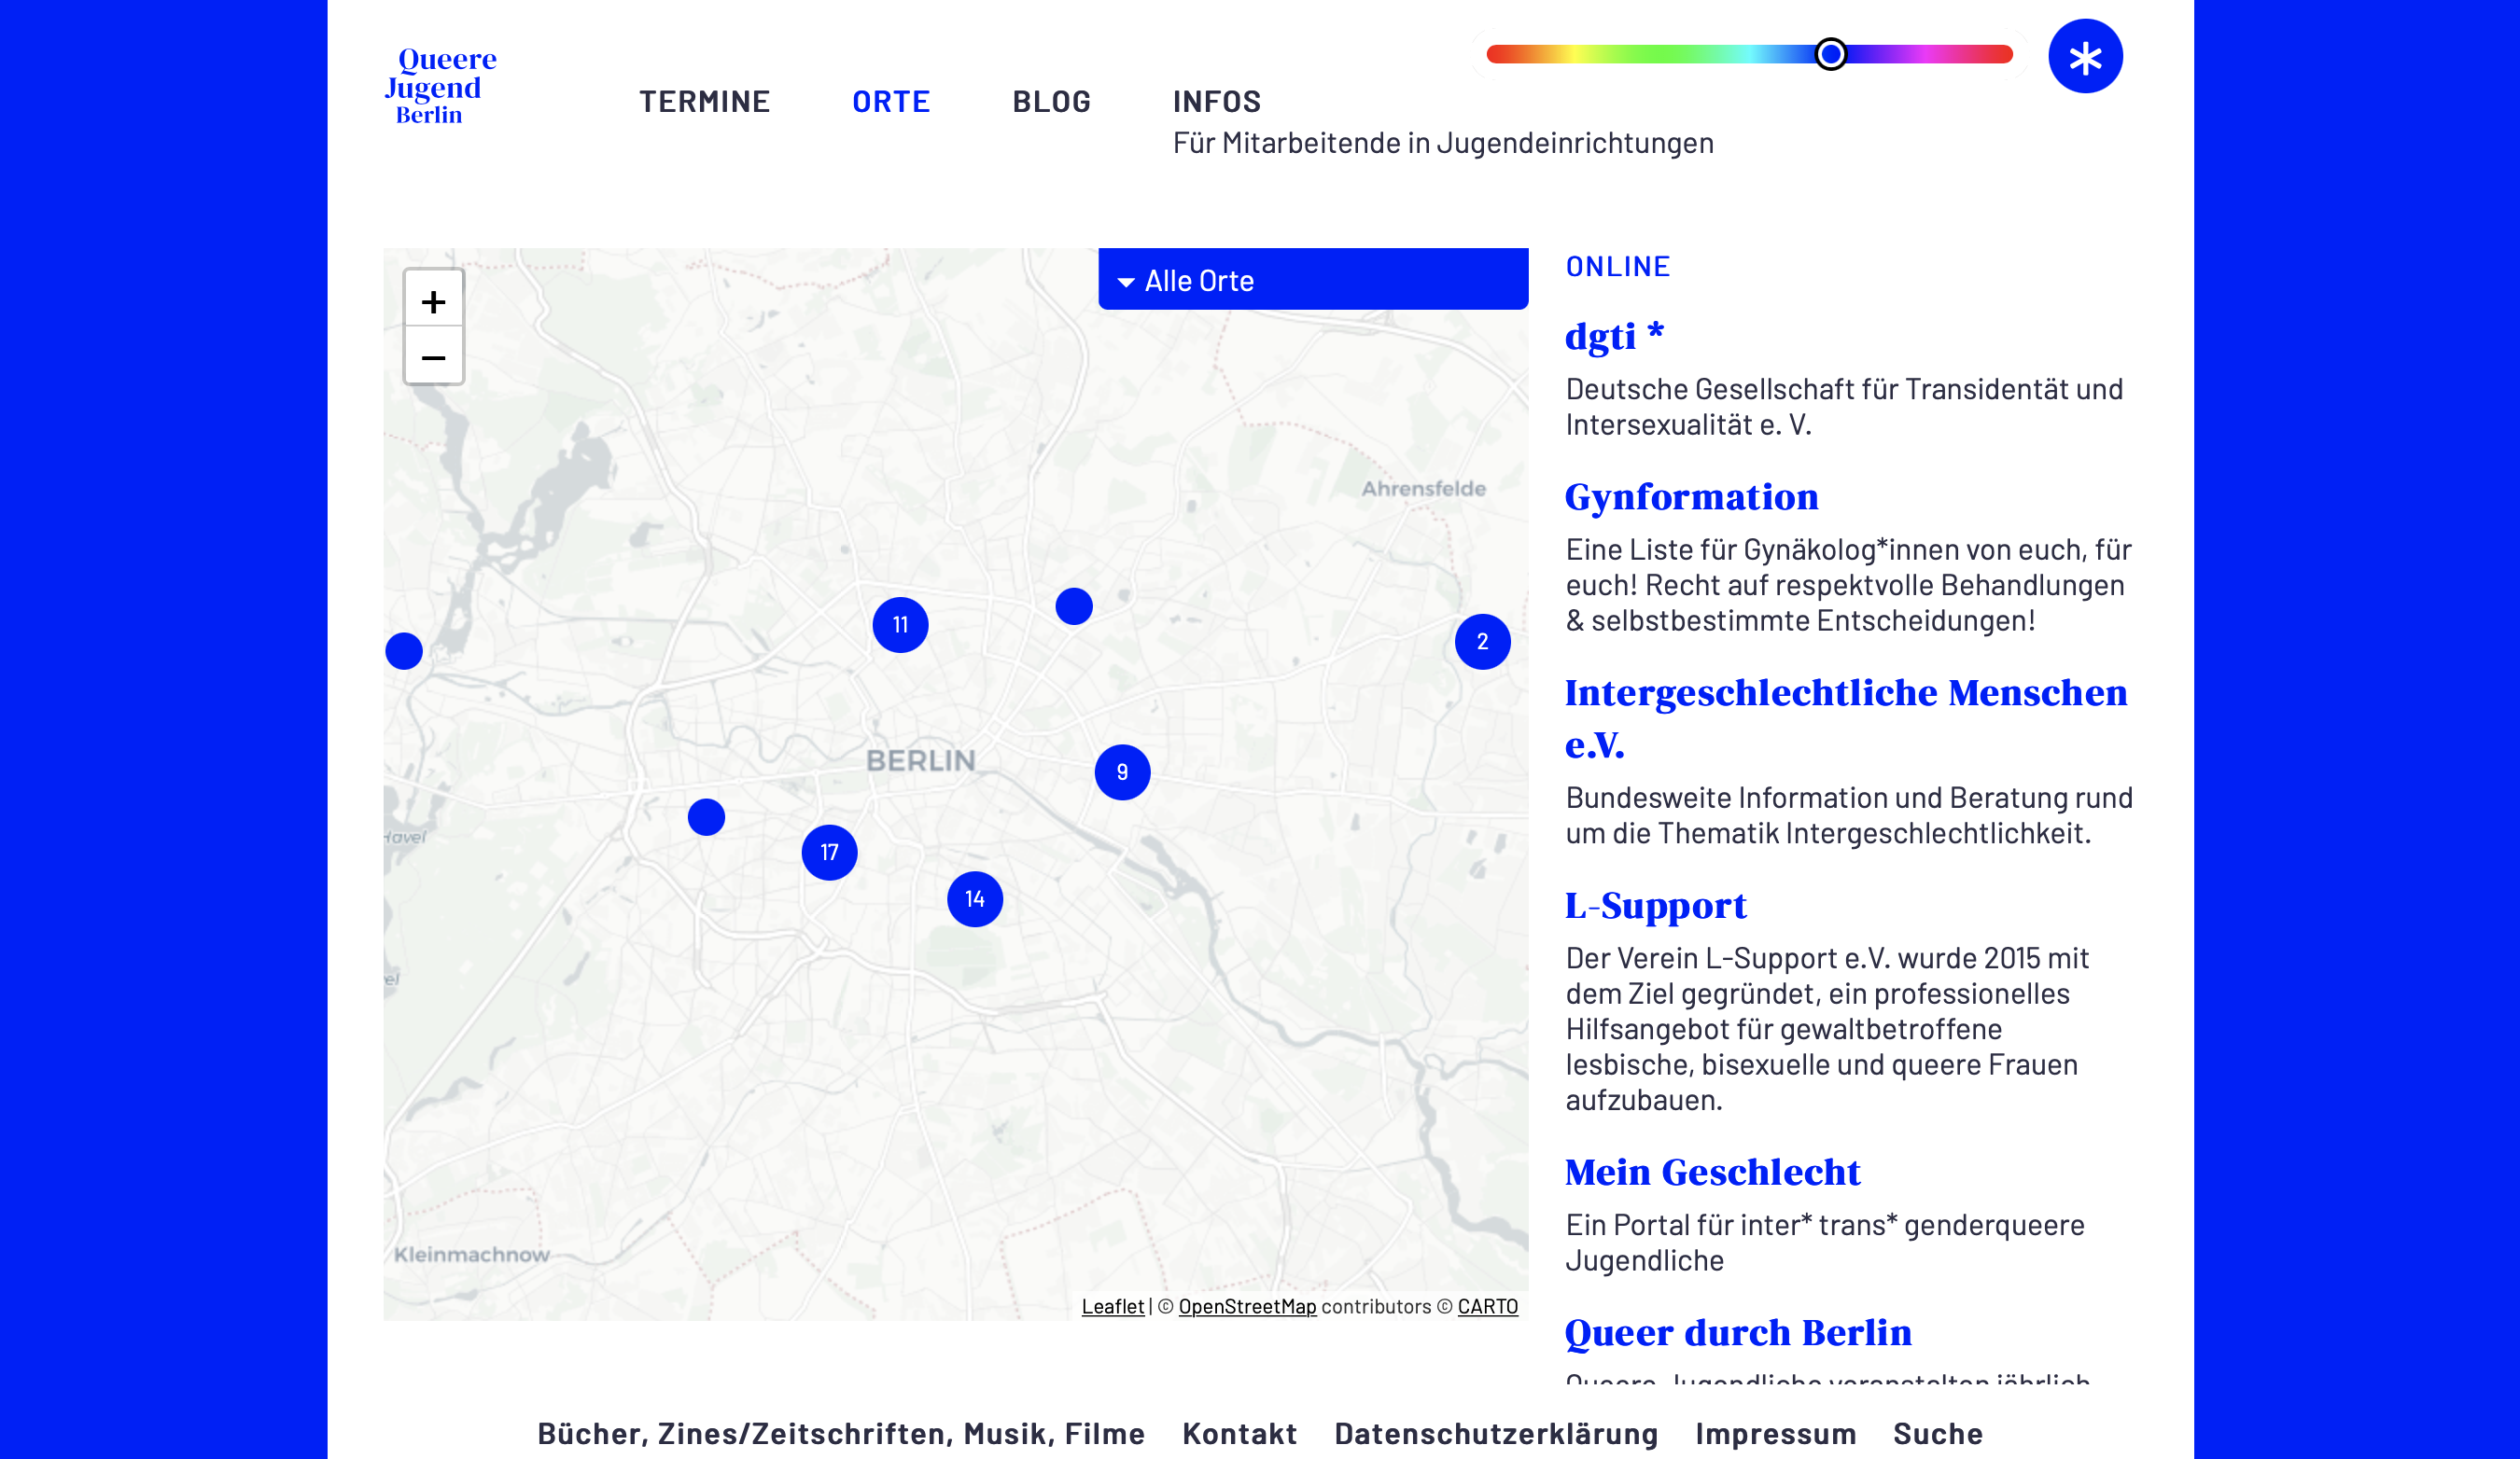Click the rainbow color slider handle
2520x1459 pixels.
tap(1830, 54)
